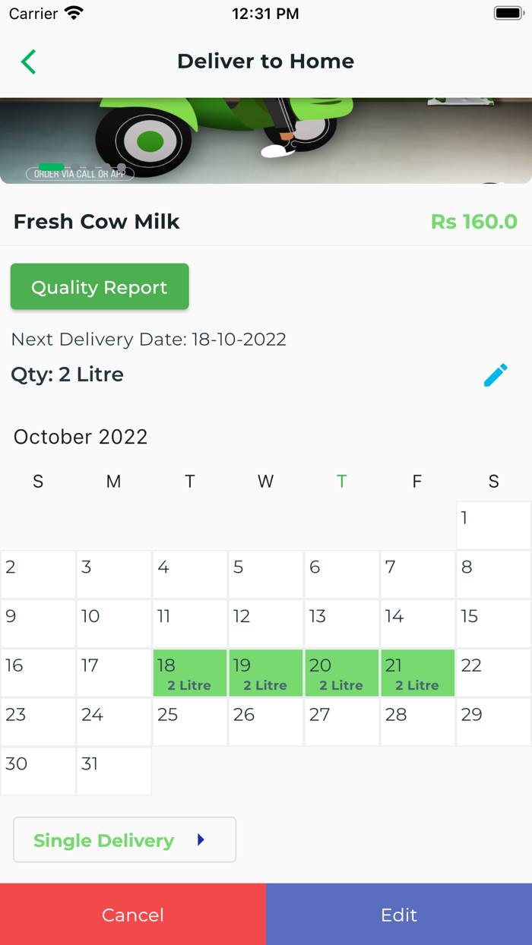Open the Single Delivery dropdown
The image size is (532, 945).
[125, 839]
